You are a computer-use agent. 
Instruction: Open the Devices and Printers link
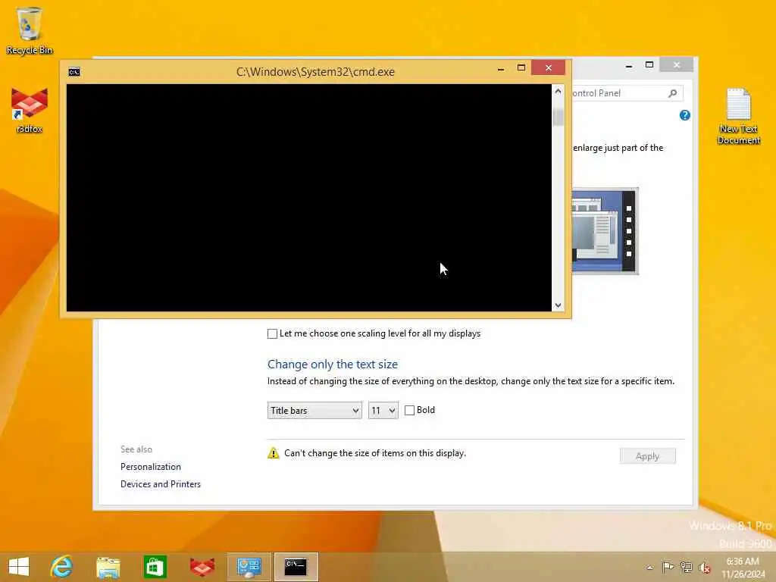tap(161, 484)
